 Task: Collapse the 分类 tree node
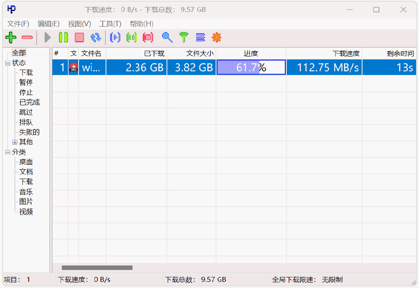point(8,152)
